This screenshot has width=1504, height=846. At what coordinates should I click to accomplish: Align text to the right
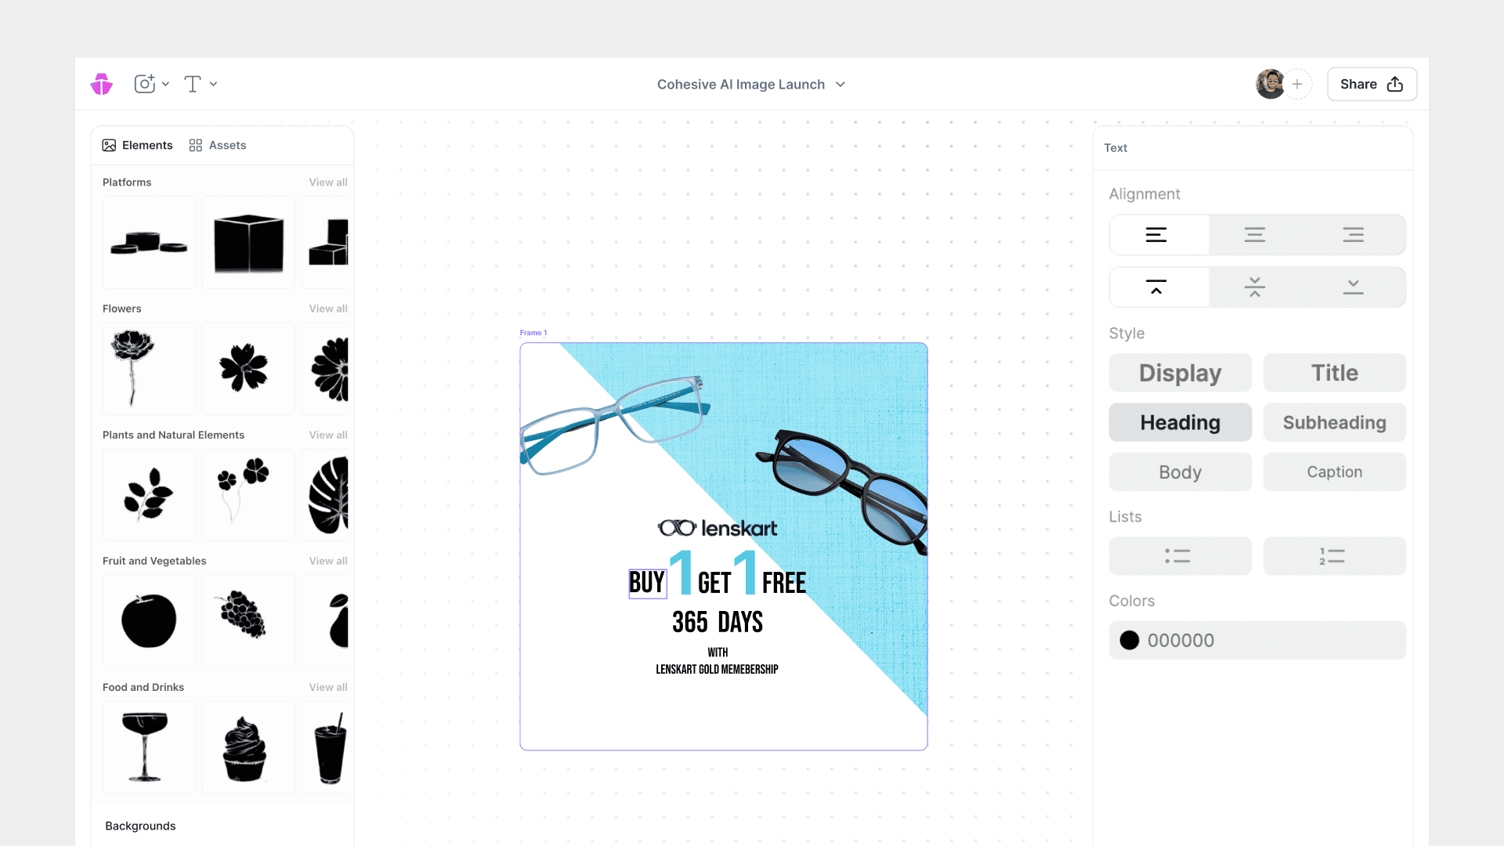pos(1353,235)
